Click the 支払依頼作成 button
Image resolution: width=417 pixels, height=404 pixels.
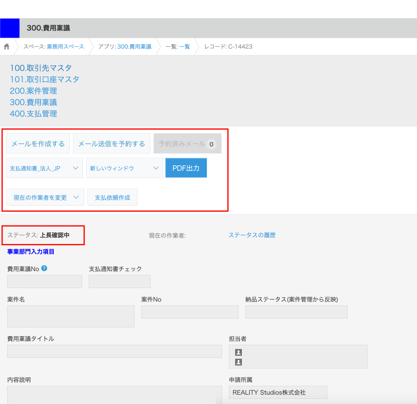[x=112, y=197]
